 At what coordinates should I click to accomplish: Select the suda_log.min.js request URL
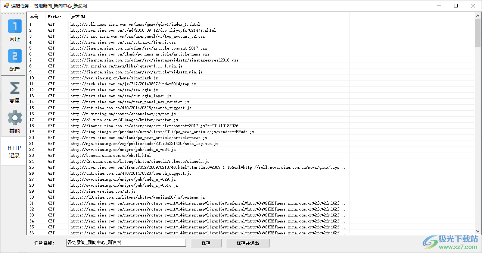(144, 143)
